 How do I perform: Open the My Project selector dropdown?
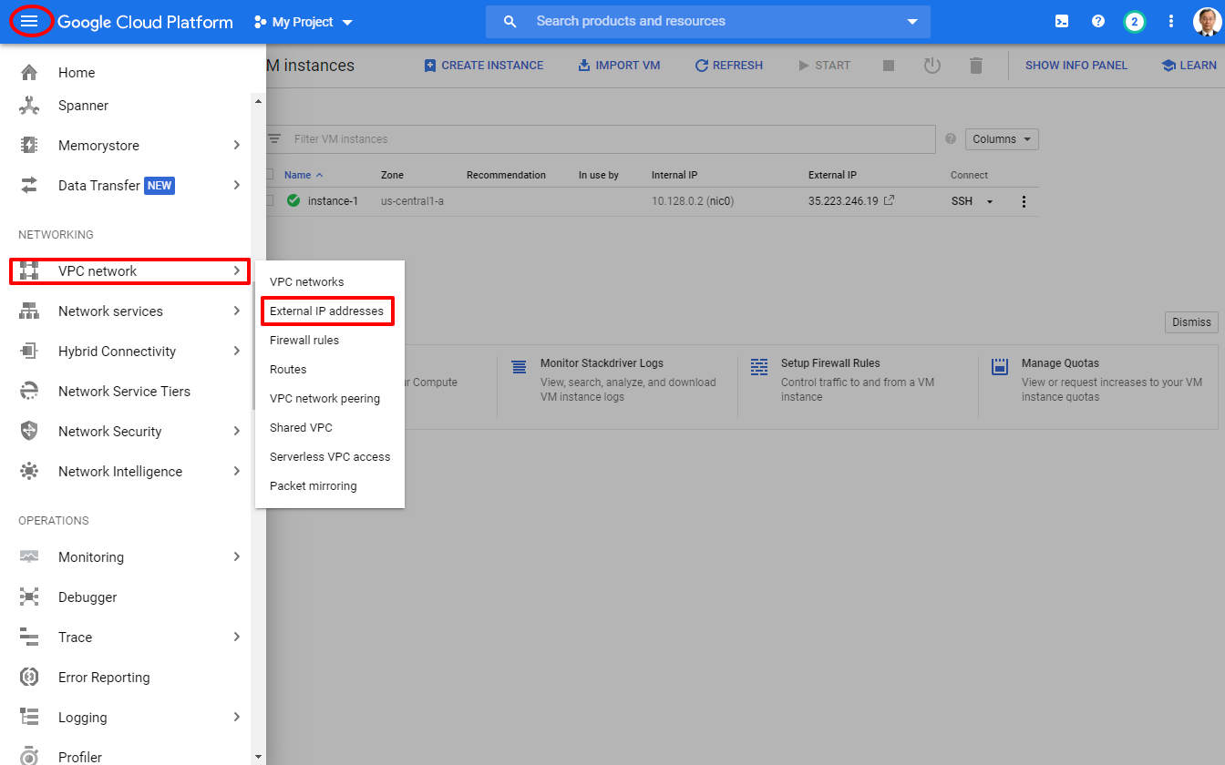(303, 22)
